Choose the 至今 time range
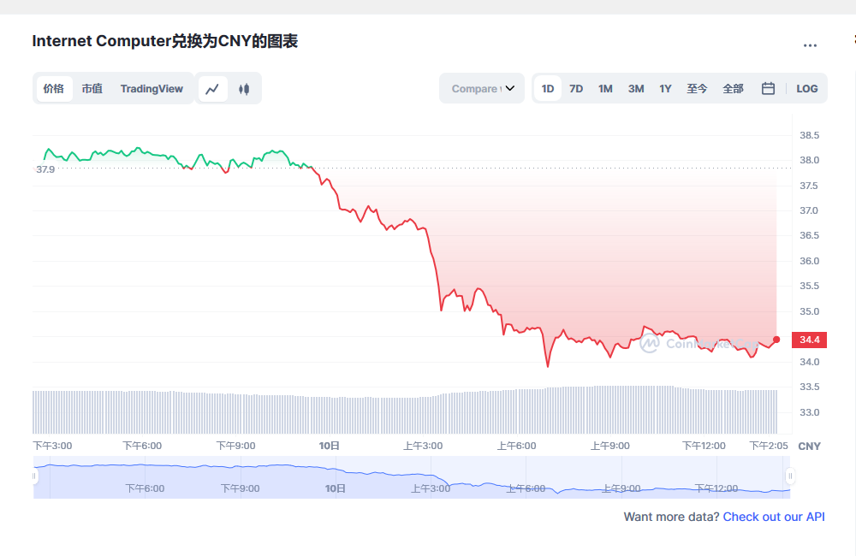This screenshot has width=856, height=556. (697, 88)
